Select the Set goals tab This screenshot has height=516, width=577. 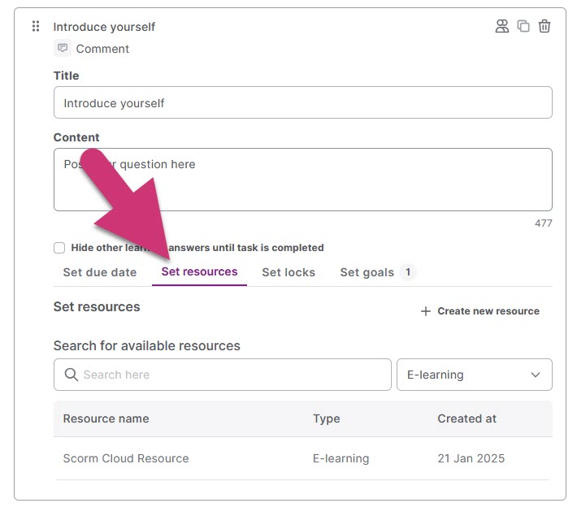click(367, 272)
